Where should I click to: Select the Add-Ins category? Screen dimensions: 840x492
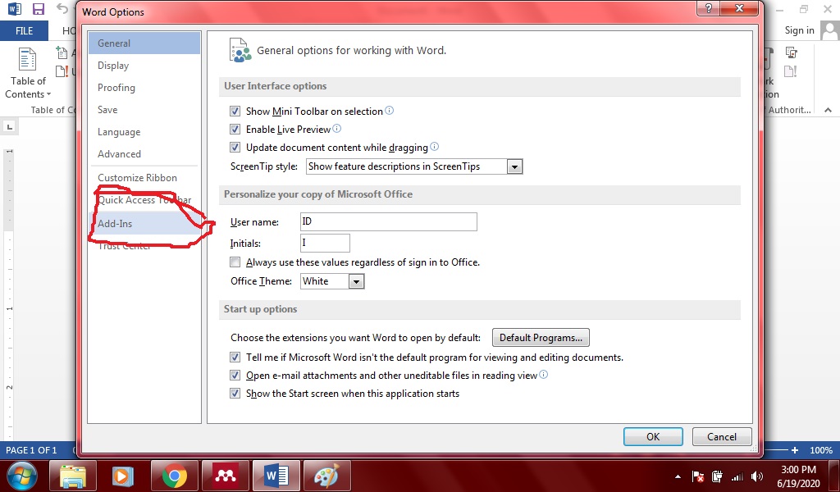(x=114, y=223)
